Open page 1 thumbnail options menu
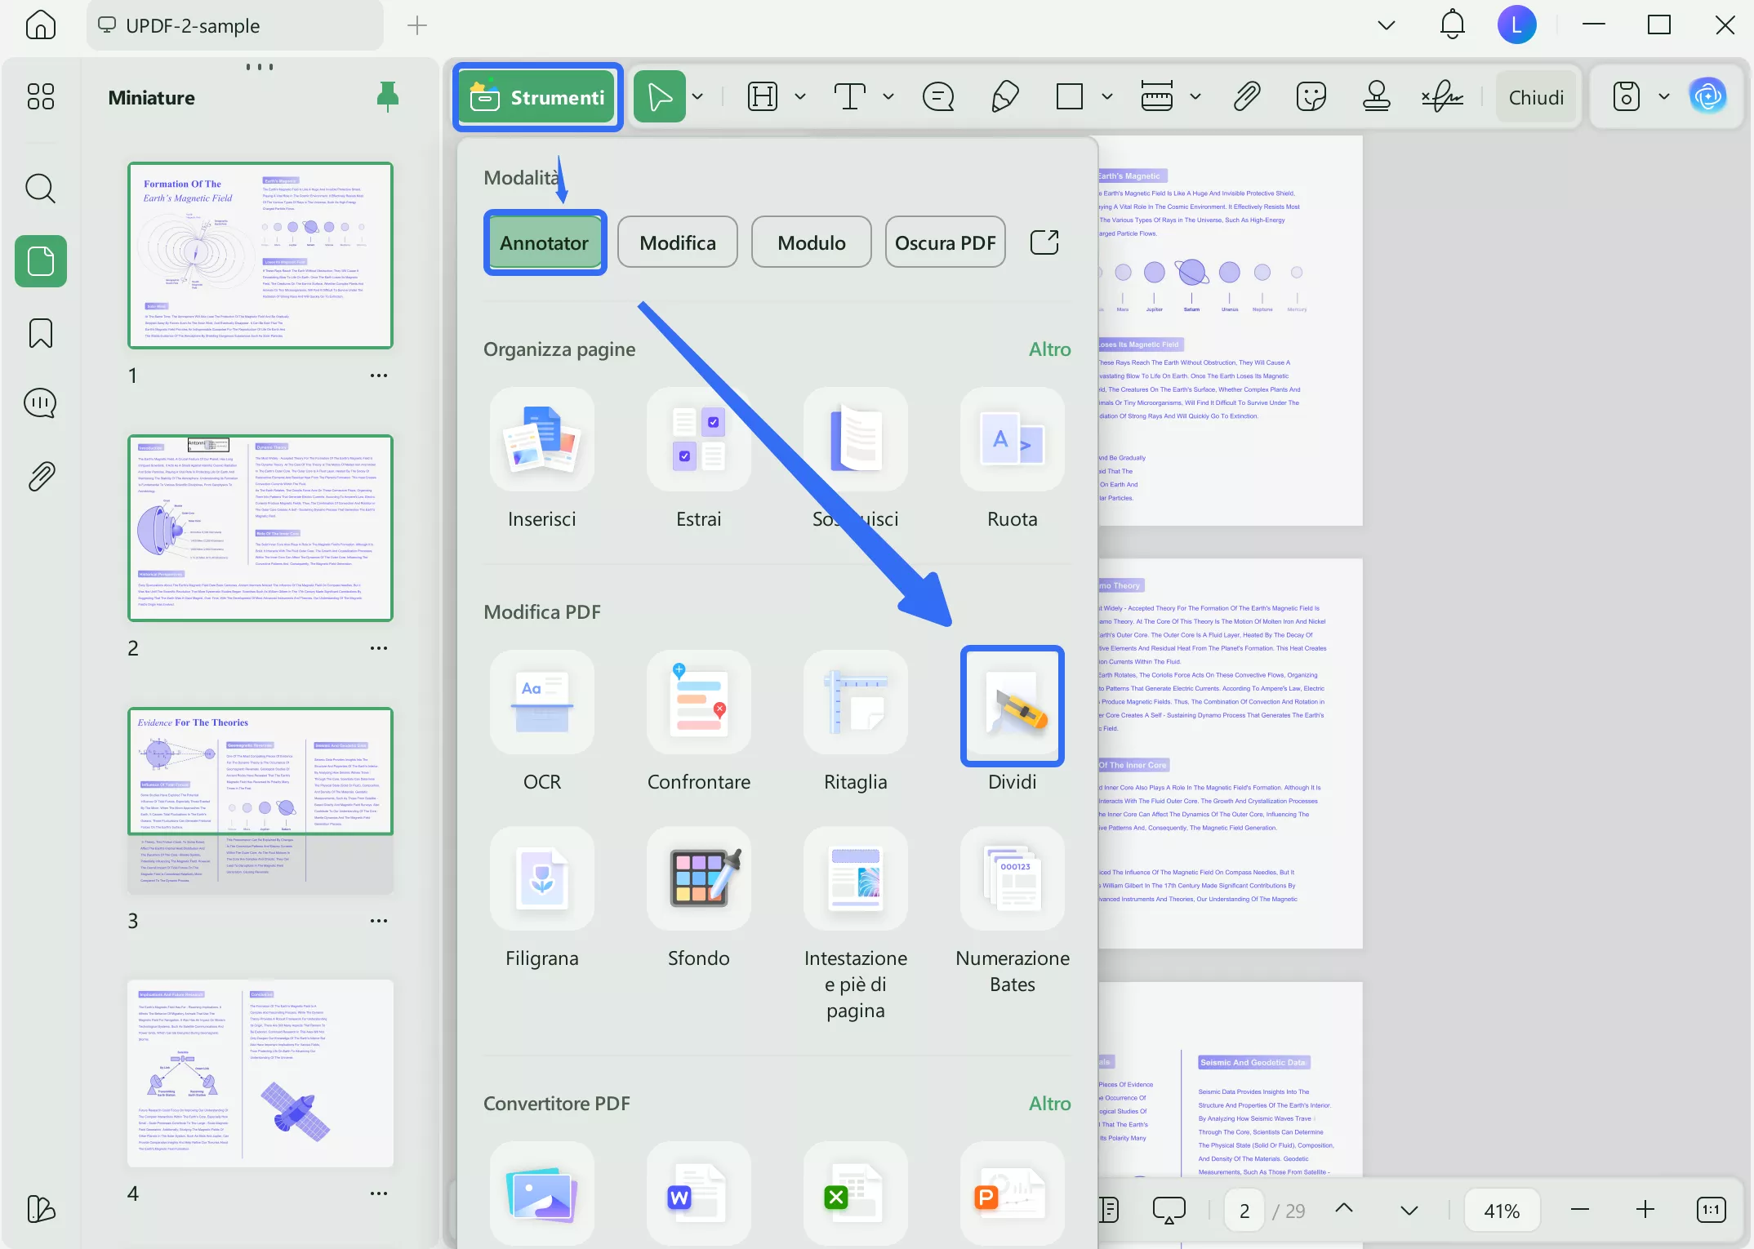 [x=378, y=376]
